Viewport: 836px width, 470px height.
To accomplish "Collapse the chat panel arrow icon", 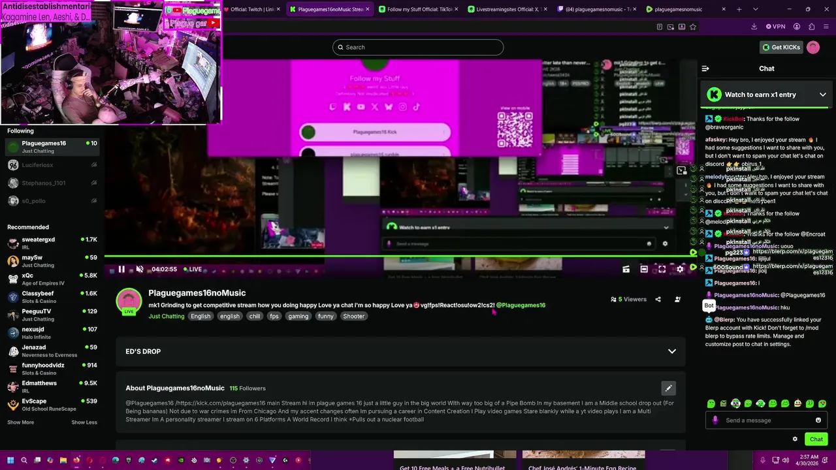I will click(x=705, y=69).
